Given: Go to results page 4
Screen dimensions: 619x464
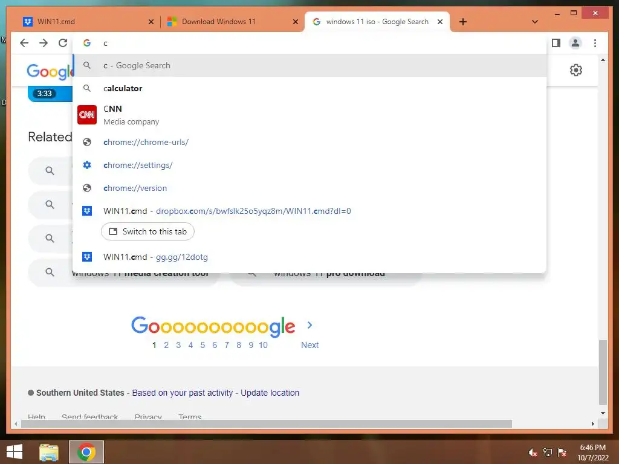Looking at the screenshot, I should coord(190,345).
